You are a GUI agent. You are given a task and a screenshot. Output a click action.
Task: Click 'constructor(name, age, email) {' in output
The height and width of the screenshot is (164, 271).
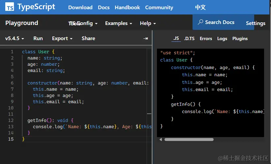213,67
